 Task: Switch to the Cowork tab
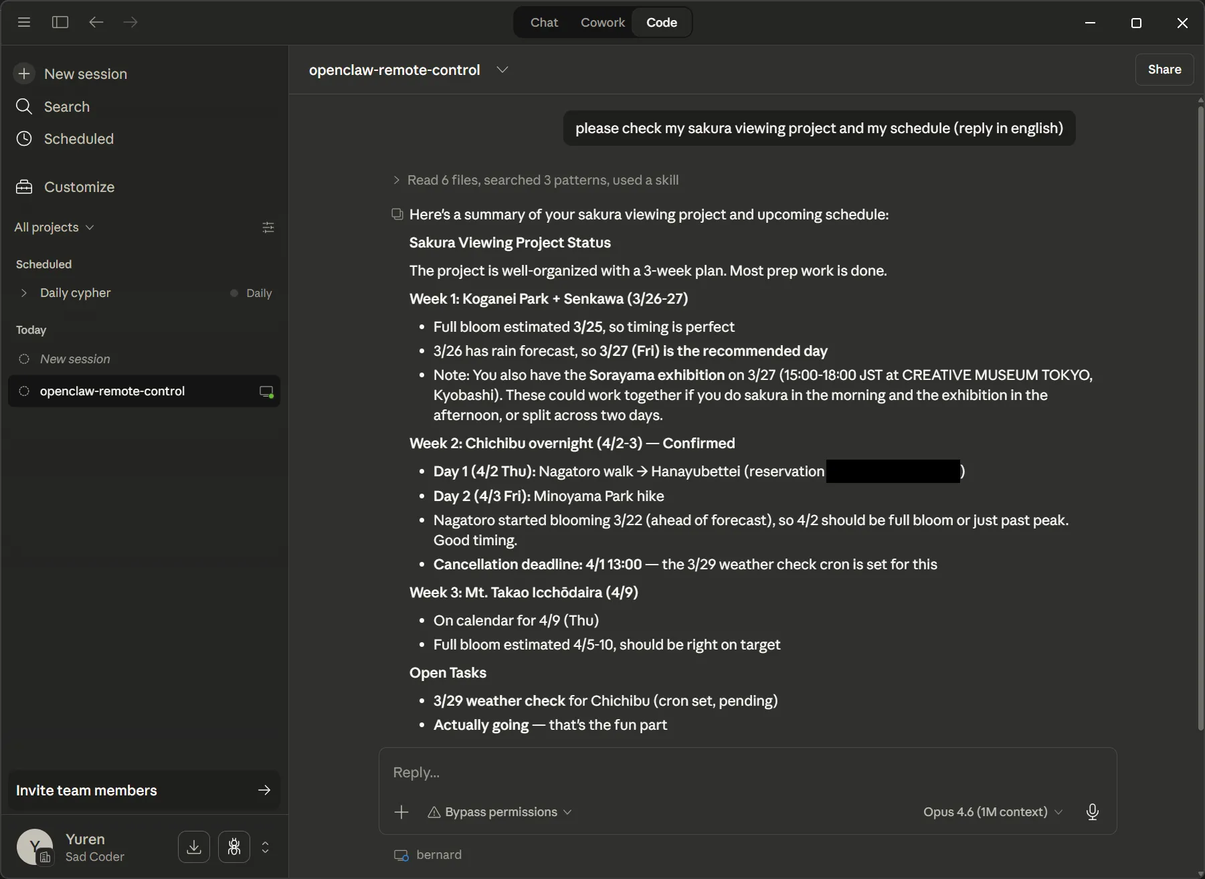pos(602,22)
